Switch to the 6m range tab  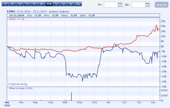point(42,4)
